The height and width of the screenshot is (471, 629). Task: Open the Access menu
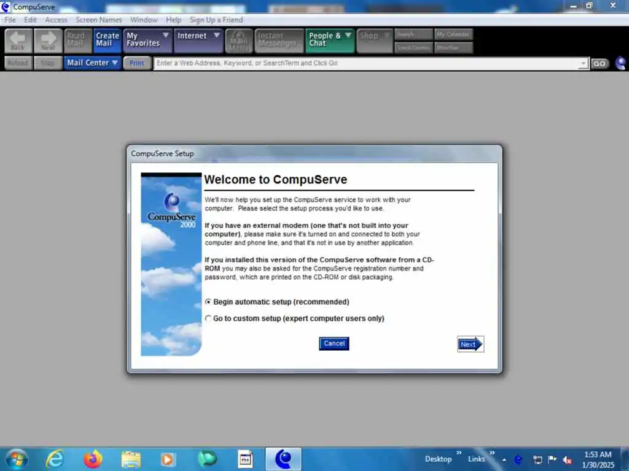[56, 20]
